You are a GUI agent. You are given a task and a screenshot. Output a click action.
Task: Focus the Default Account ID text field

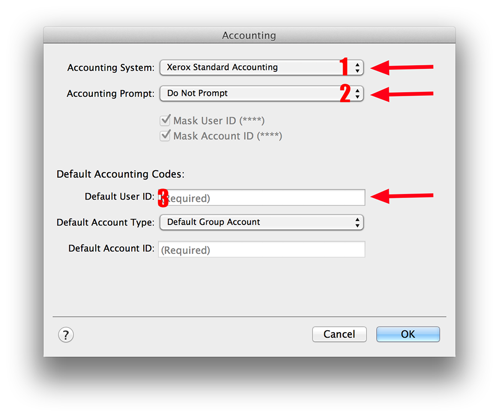pos(261,249)
